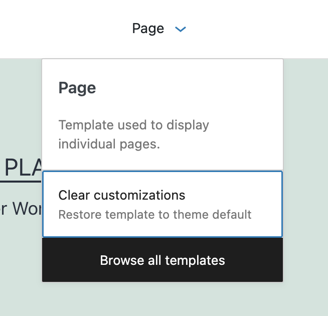
Task: Click the "Template used to display" description text
Action: click(x=133, y=125)
